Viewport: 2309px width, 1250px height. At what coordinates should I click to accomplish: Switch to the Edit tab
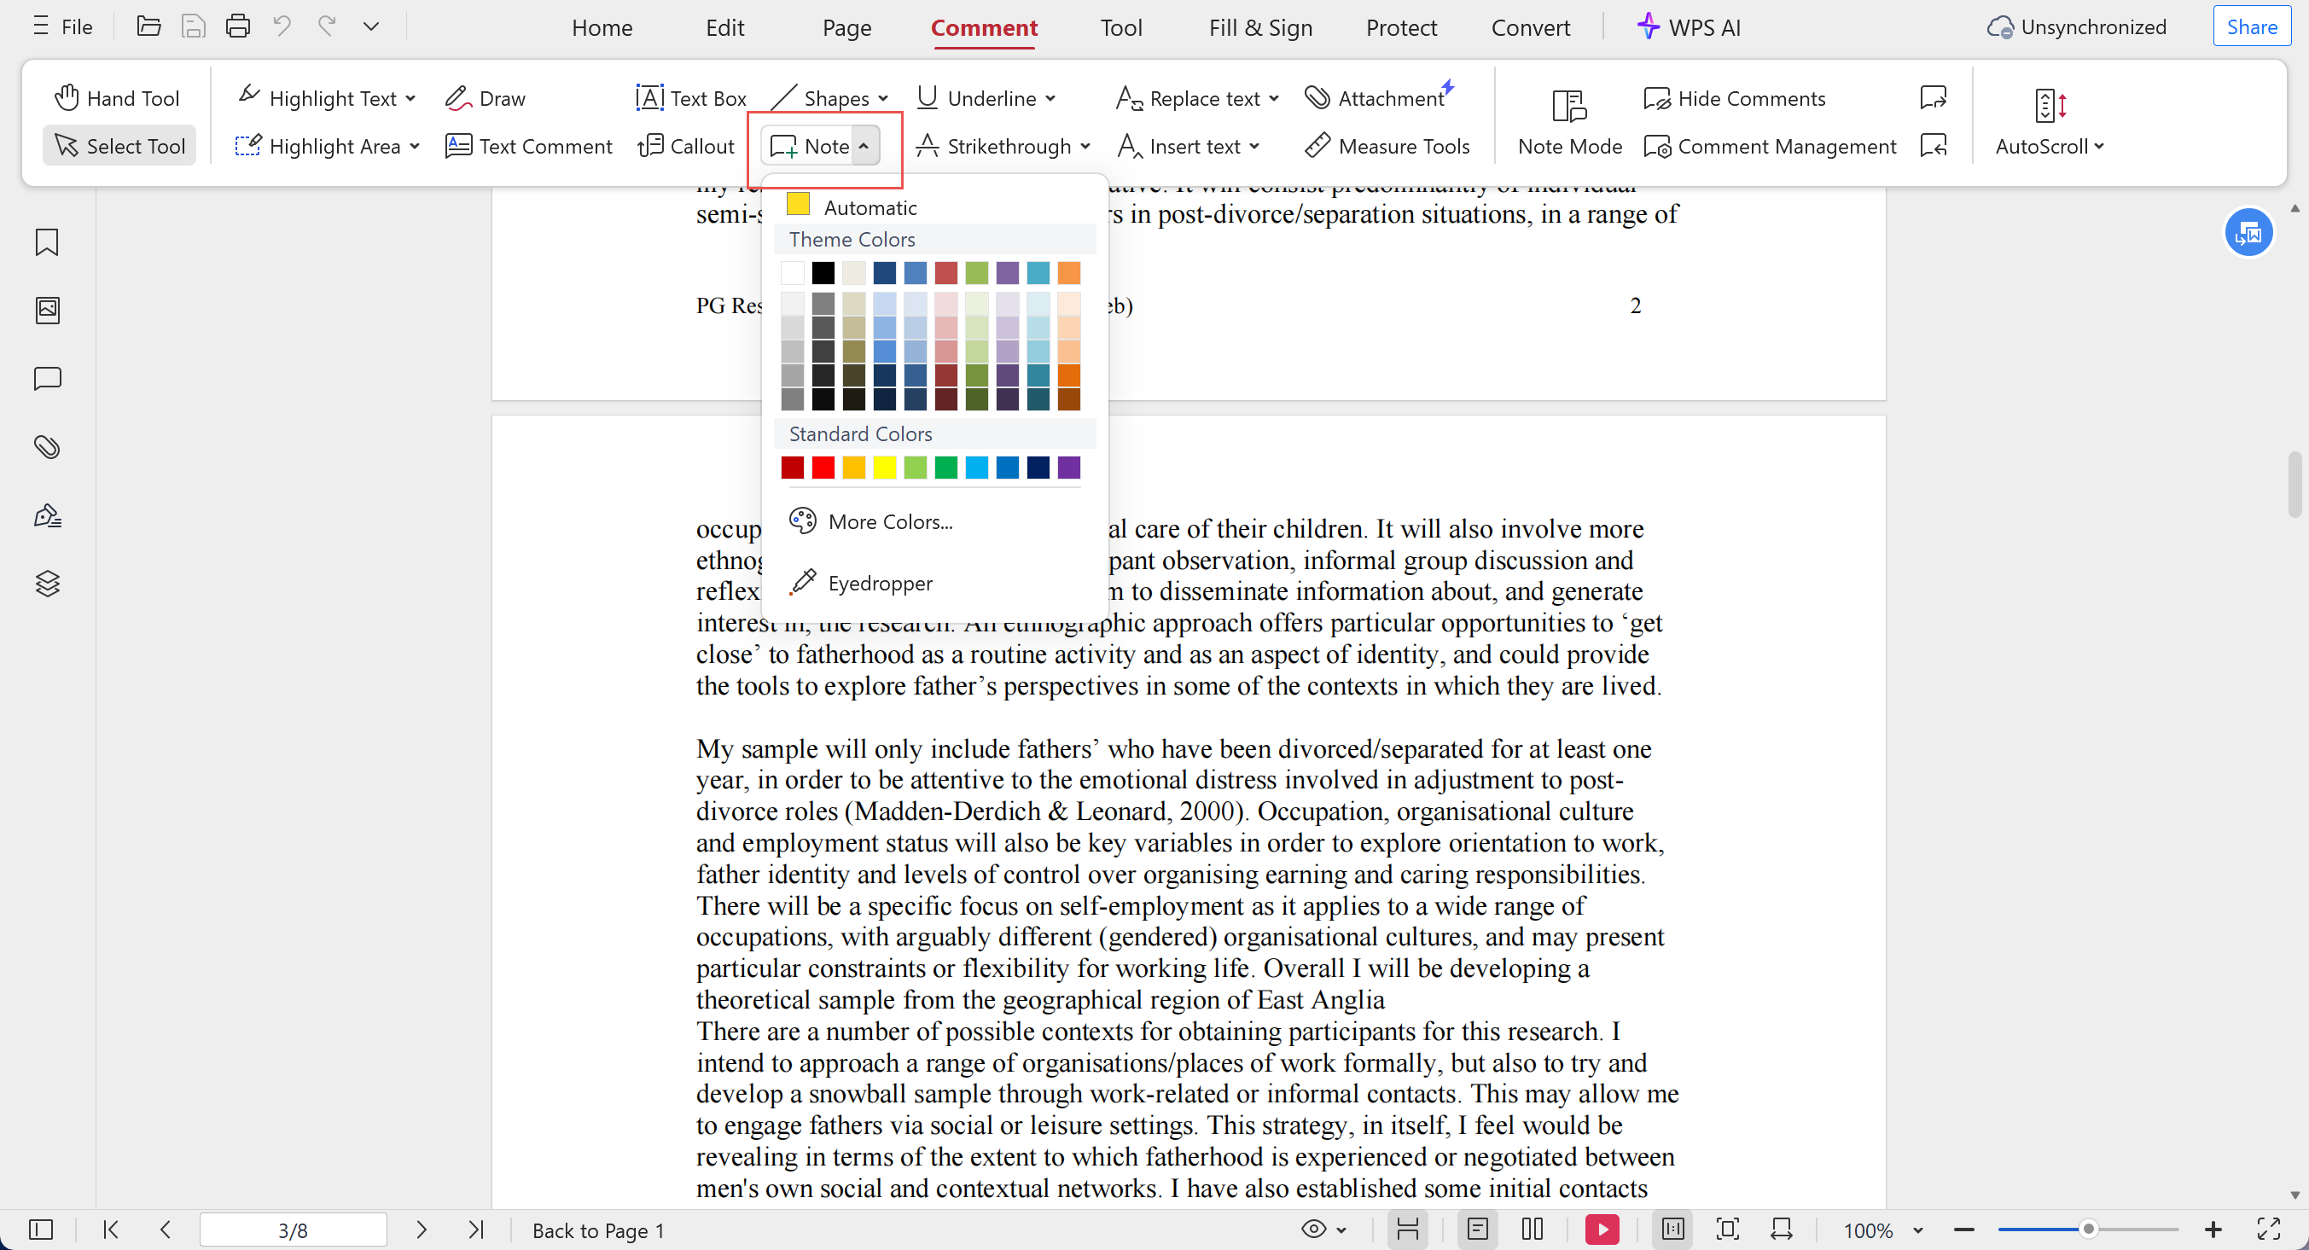[x=724, y=27]
